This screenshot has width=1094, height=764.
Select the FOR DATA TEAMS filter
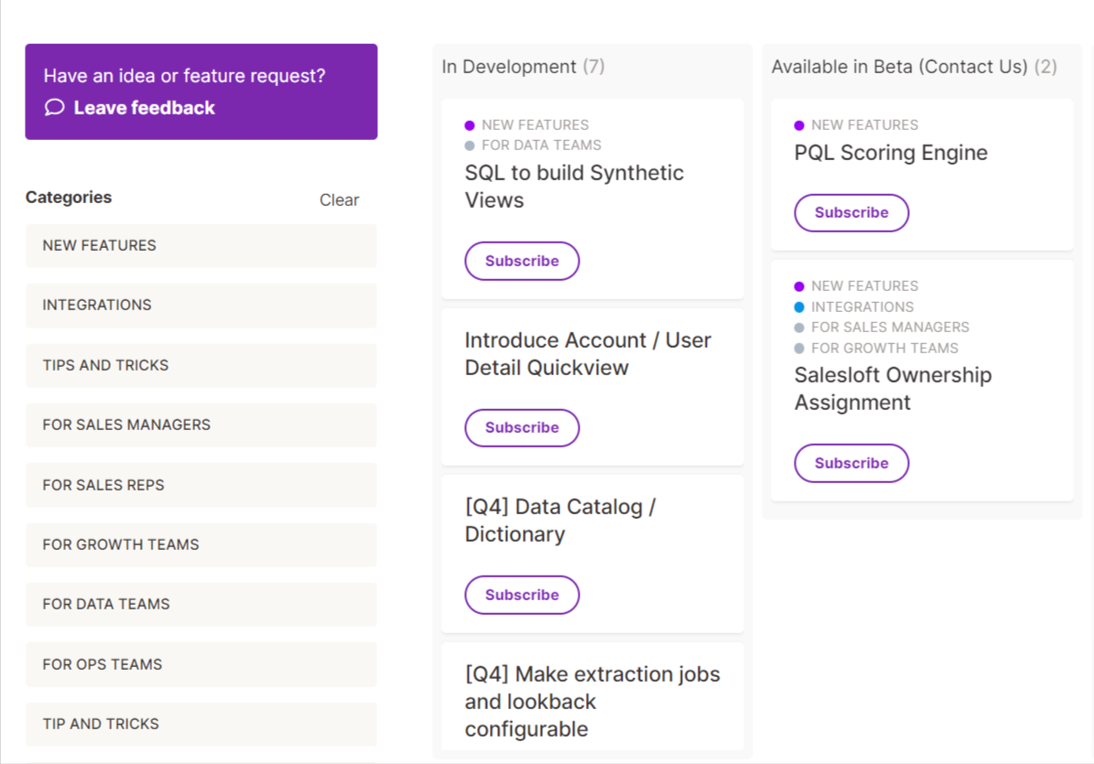click(200, 604)
